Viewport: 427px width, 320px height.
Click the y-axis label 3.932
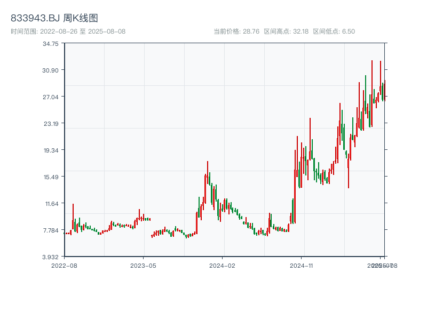[50, 257]
